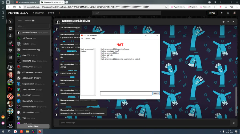Click the Game Jolt logo
Screen dimensions: 240x134
point(18,13)
